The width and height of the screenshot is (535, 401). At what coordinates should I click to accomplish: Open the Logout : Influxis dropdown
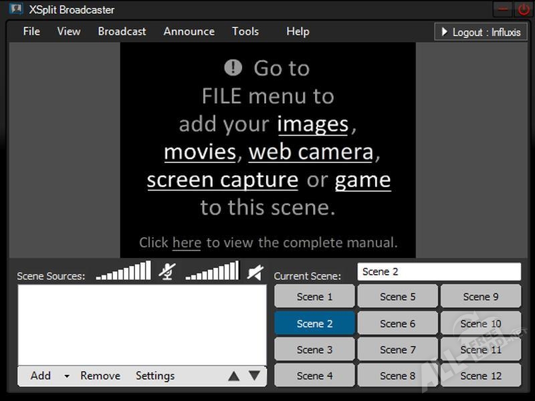click(x=480, y=32)
